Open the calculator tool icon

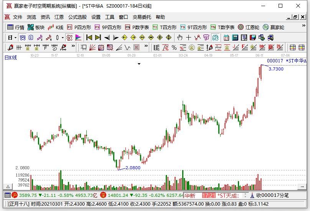235,38
